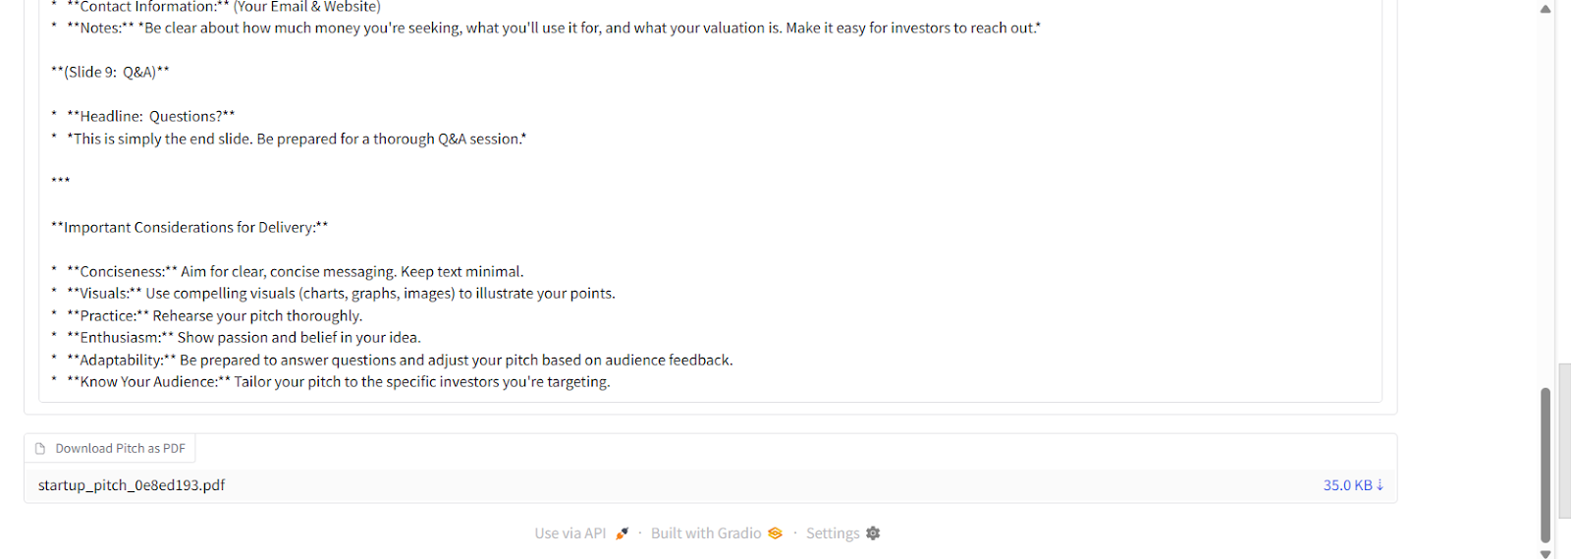The width and height of the screenshot is (1571, 559).
Task: Click the scrollbar track above the thumb
Action: pos(1544,196)
